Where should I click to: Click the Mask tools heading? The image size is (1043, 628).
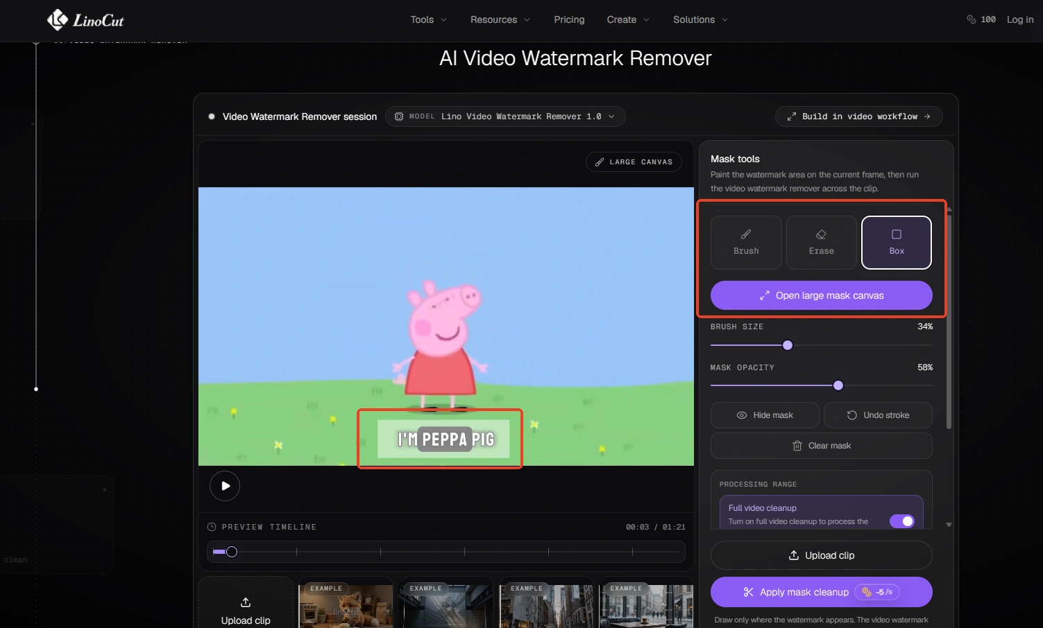point(735,159)
